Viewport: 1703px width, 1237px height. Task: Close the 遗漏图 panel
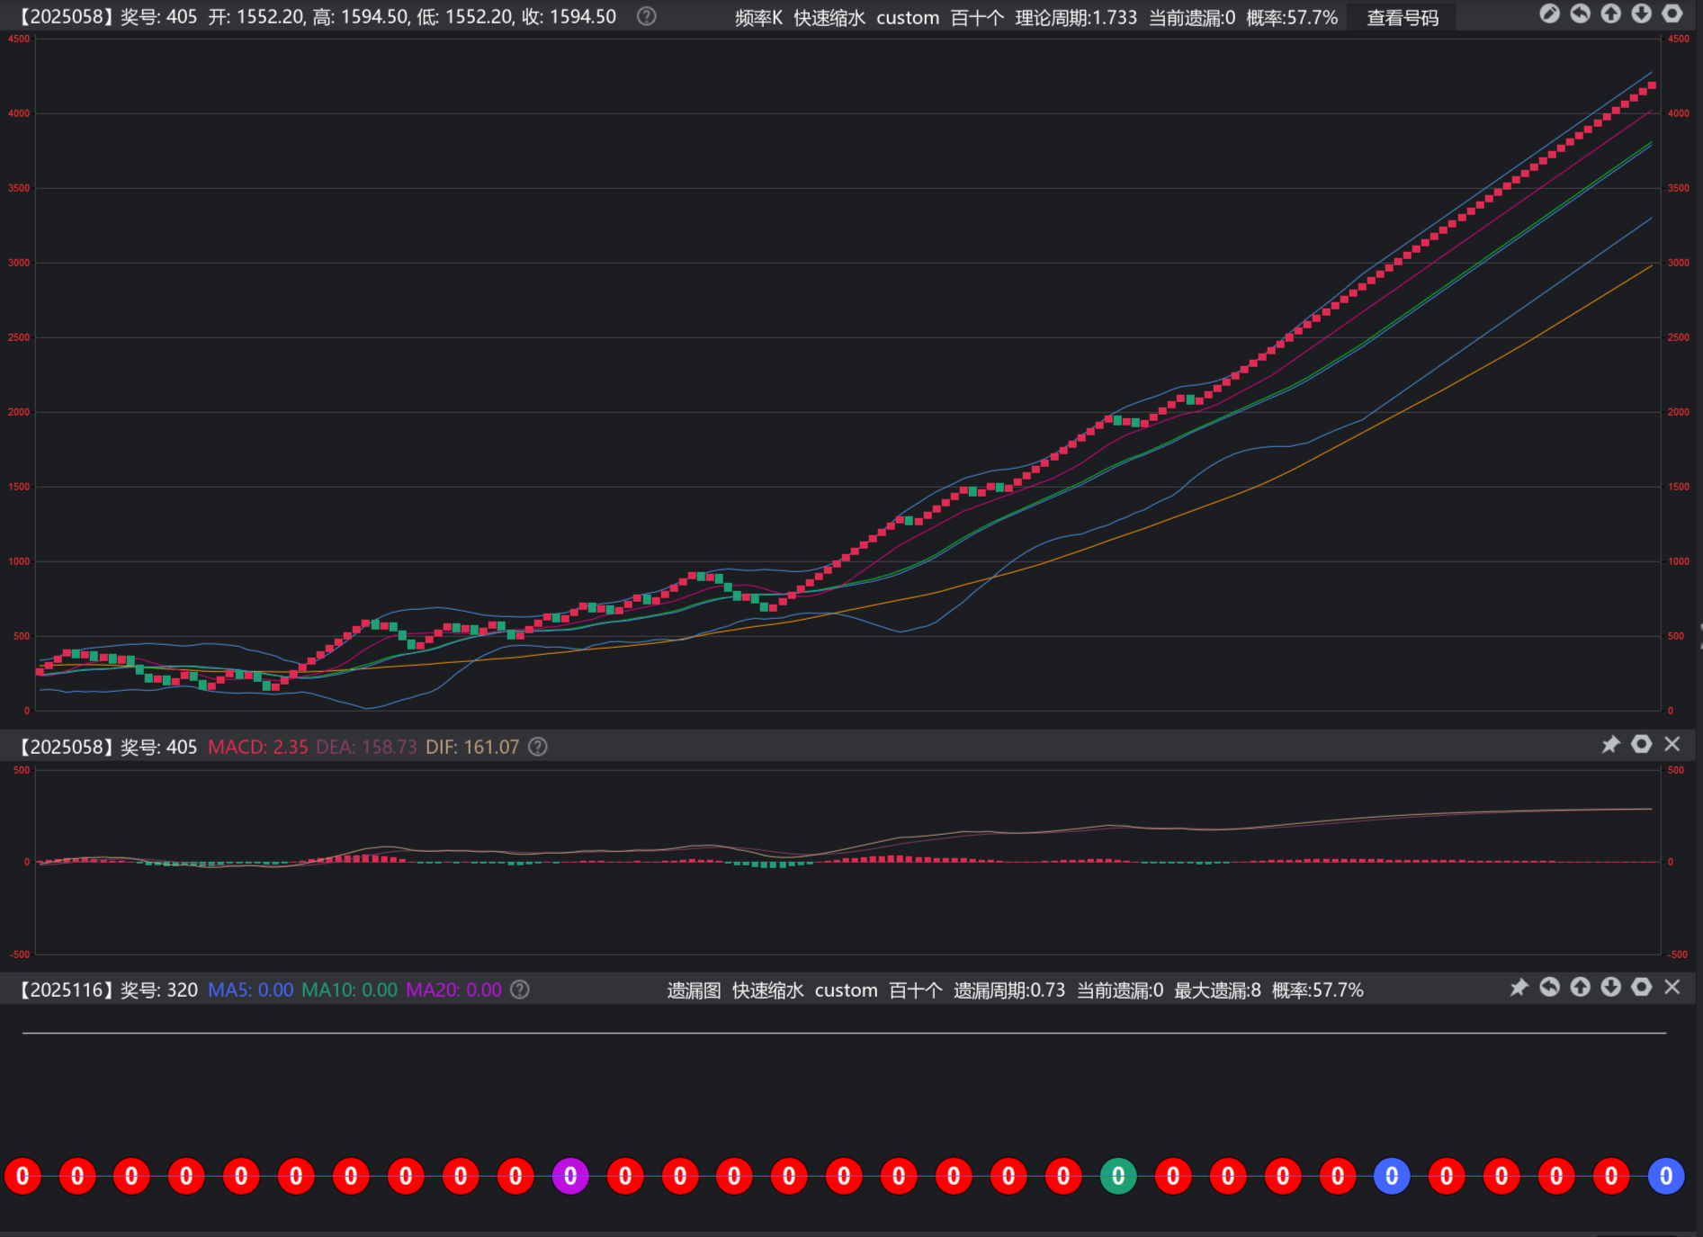pyautogui.click(x=1672, y=988)
